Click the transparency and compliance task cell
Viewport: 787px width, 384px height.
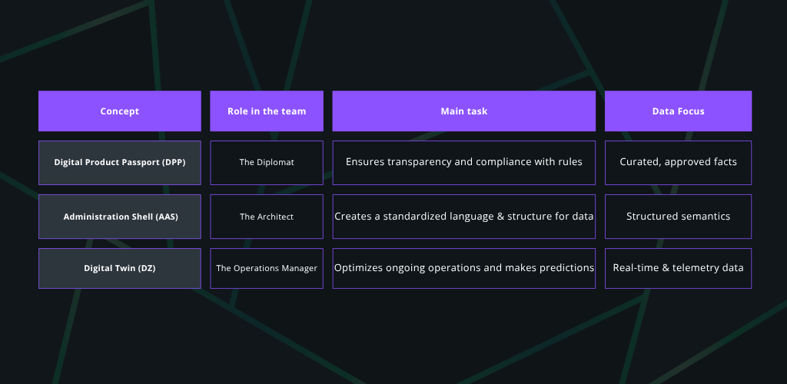[463, 162]
